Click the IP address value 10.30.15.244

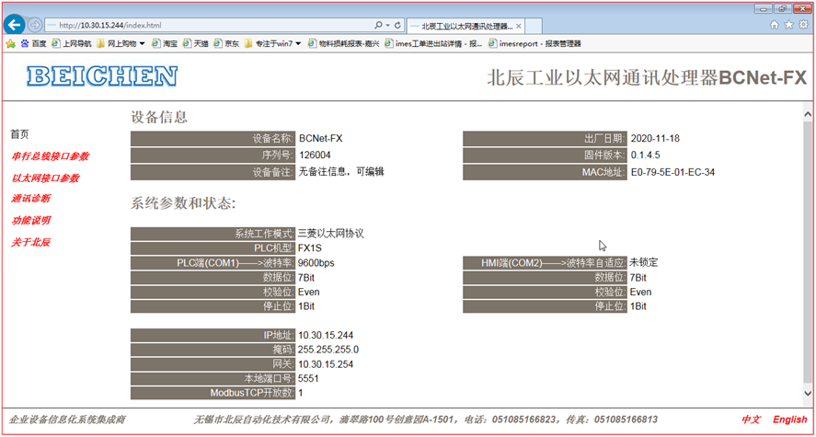(326, 335)
